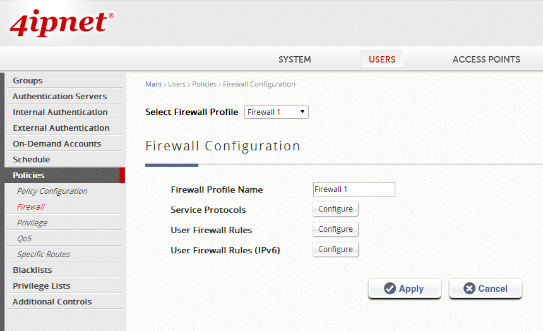Screen dimensions: 543x331
Task: Open Policy Configuration submenu item
Action: click(x=52, y=191)
